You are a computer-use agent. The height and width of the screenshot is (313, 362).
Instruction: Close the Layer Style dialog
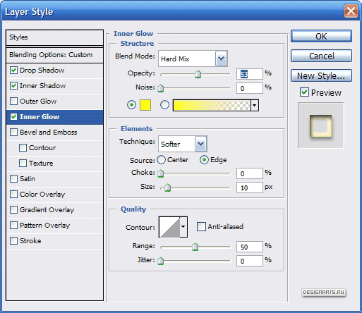tap(351, 11)
